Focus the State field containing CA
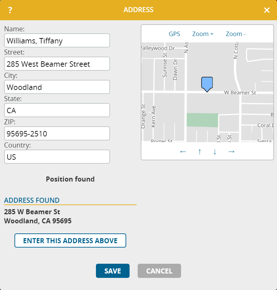 [x=57, y=110]
